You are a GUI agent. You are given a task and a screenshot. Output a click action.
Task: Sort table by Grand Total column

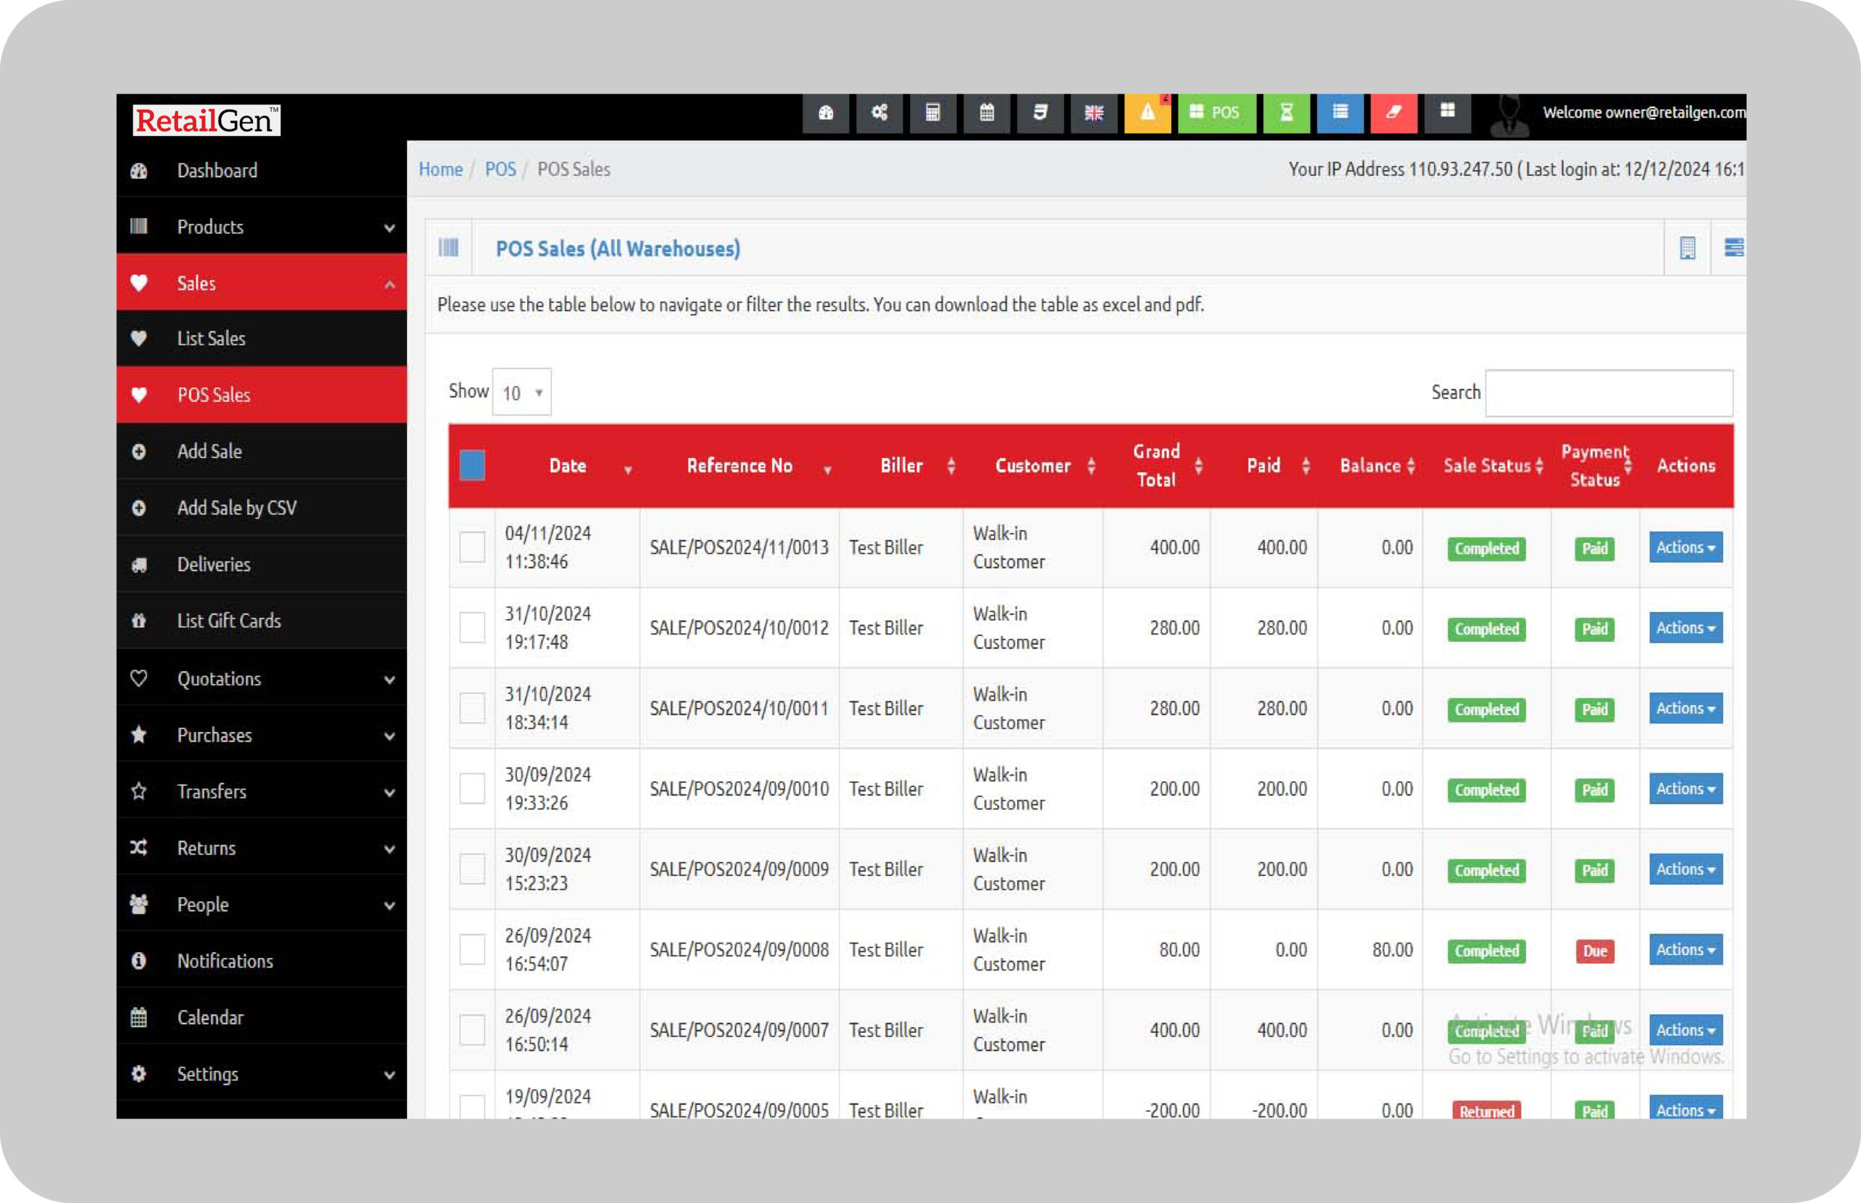[1157, 466]
